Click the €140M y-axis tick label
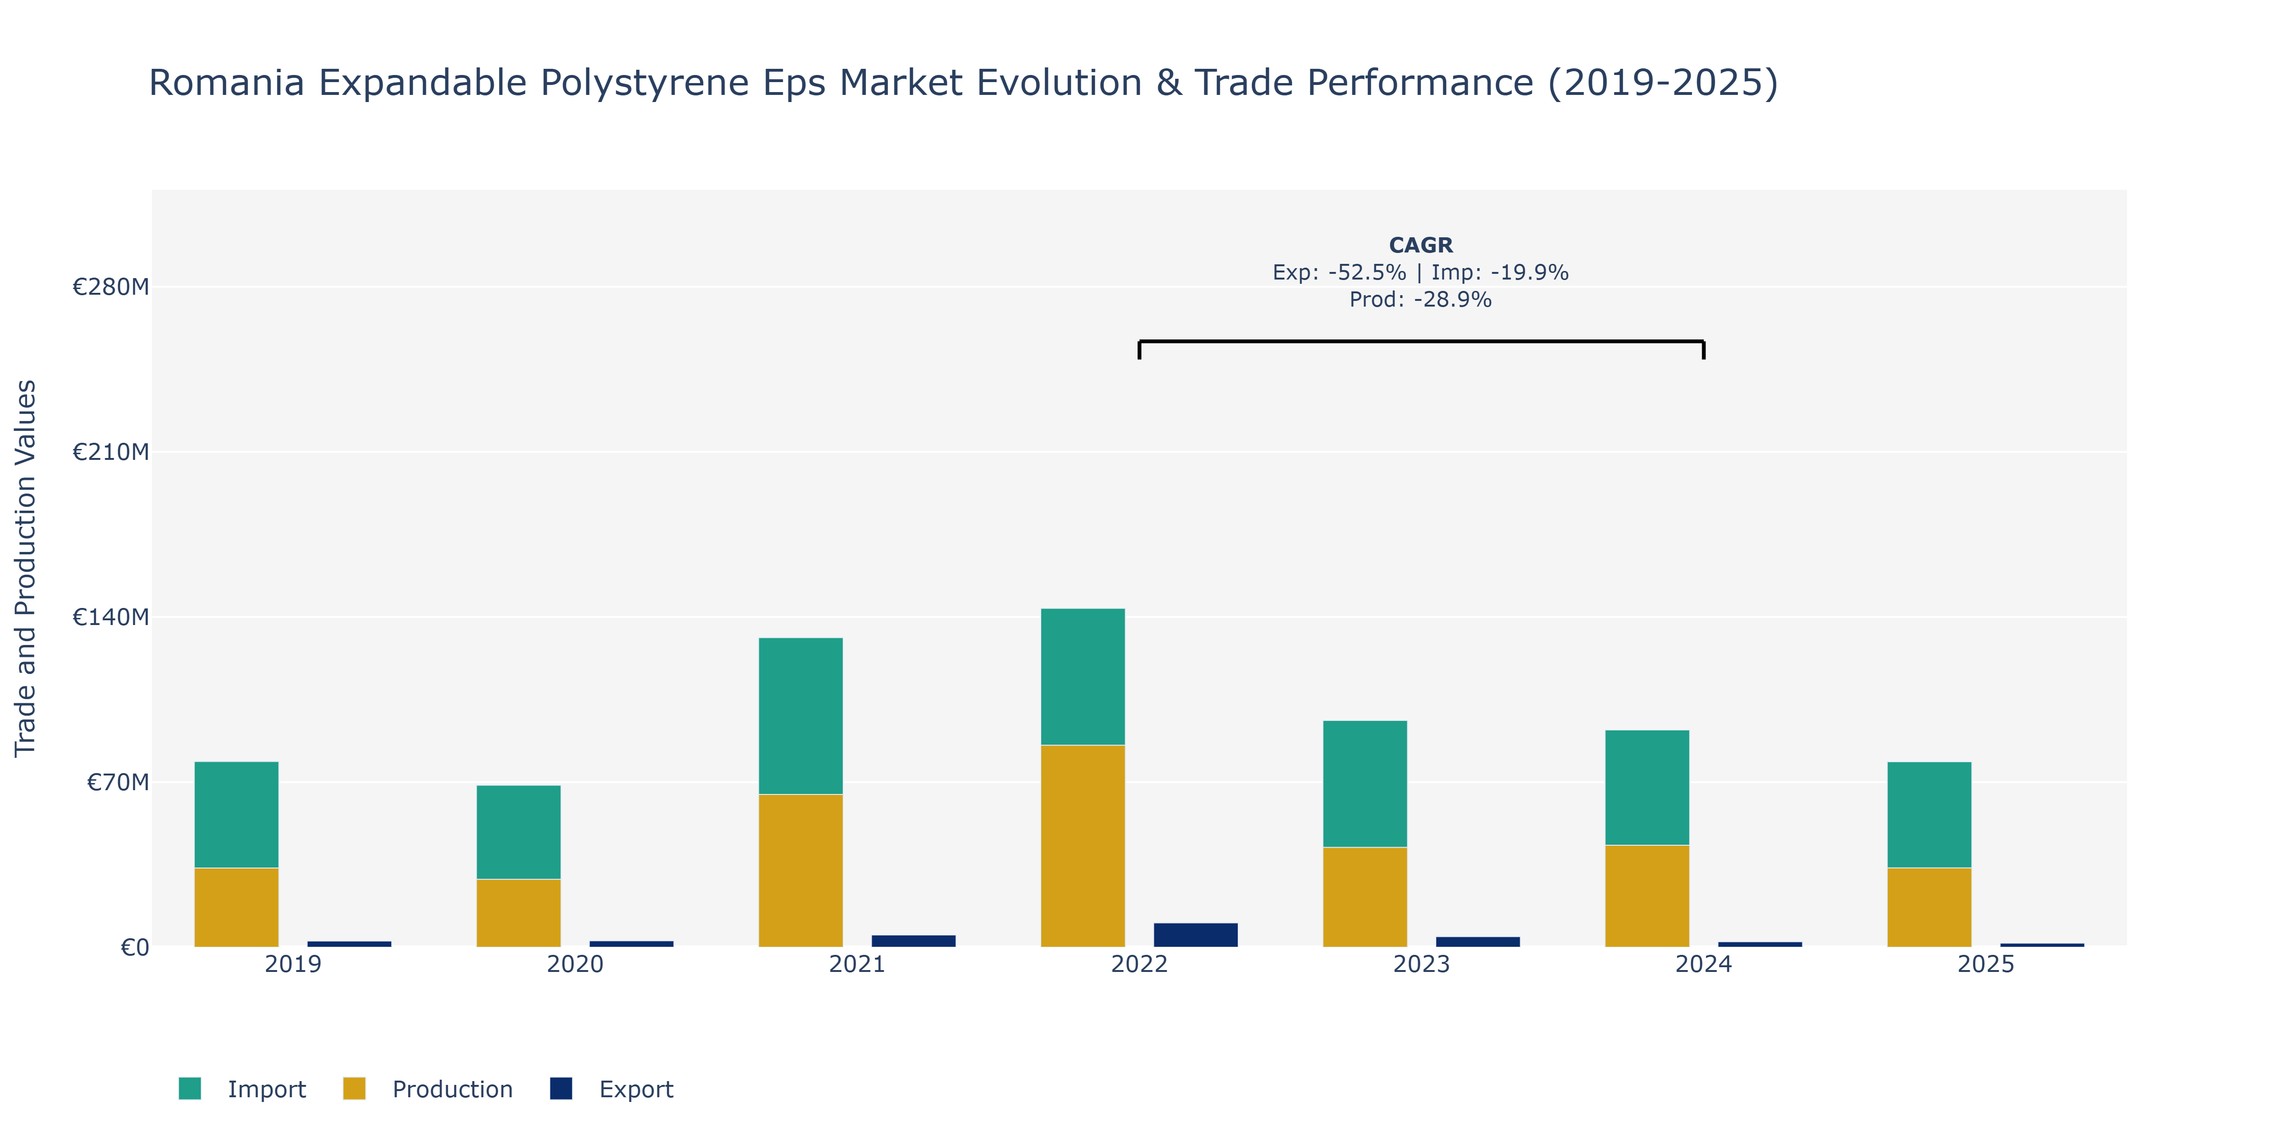2279x1139 pixels. [111, 617]
